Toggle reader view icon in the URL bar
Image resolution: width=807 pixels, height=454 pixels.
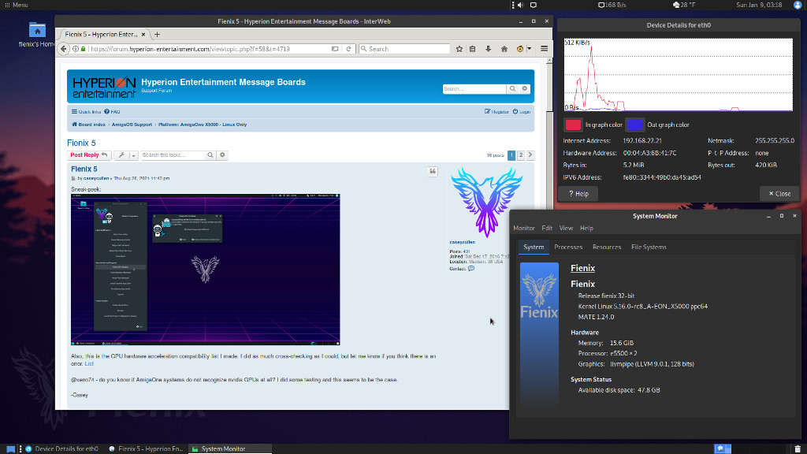335,49
